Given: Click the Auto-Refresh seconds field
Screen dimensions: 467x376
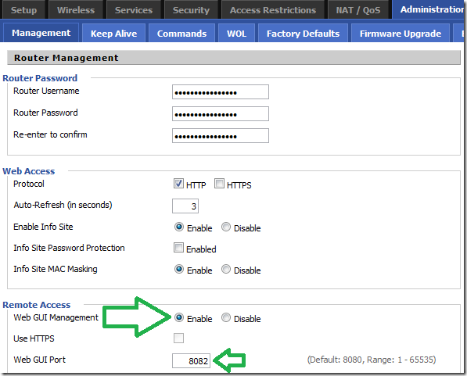Looking at the screenshot, I should [x=185, y=206].
